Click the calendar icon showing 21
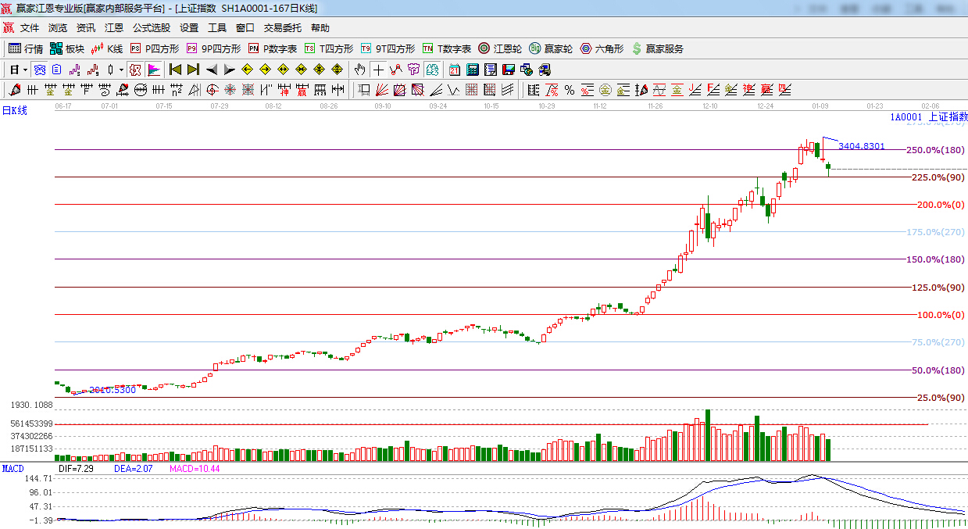 click(x=455, y=70)
